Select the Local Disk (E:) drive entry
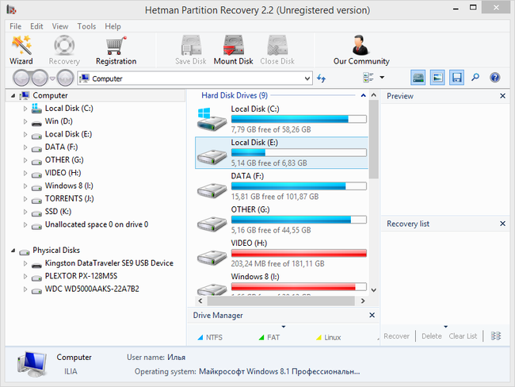 281,152
